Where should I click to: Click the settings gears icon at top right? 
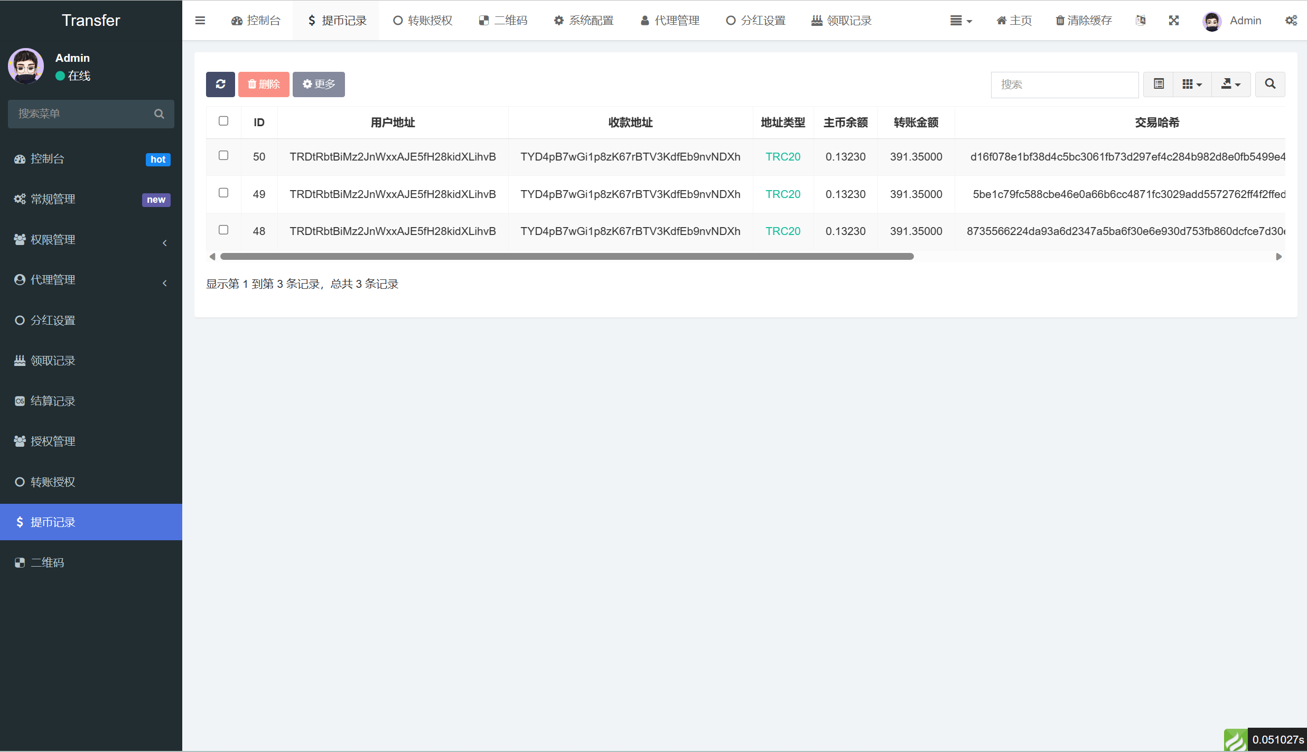(1291, 21)
